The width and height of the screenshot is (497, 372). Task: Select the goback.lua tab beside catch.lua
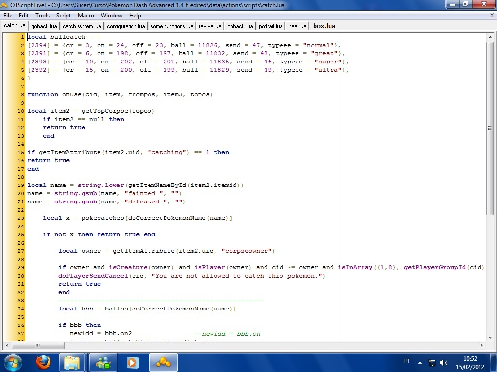pyautogui.click(x=44, y=26)
